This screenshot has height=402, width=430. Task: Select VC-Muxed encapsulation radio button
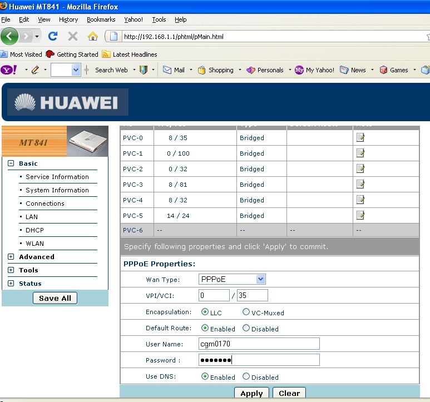click(x=246, y=311)
